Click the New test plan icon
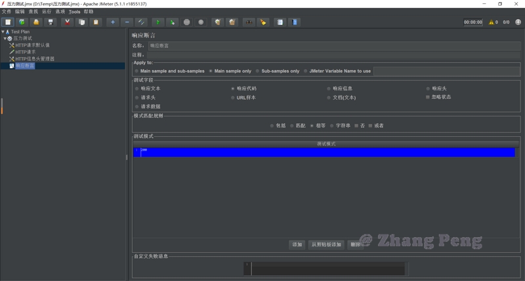This screenshot has height=281, width=525. tap(9, 22)
